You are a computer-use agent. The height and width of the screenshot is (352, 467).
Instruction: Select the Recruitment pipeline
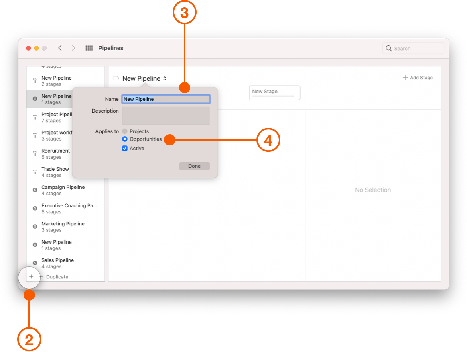coord(50,154)
